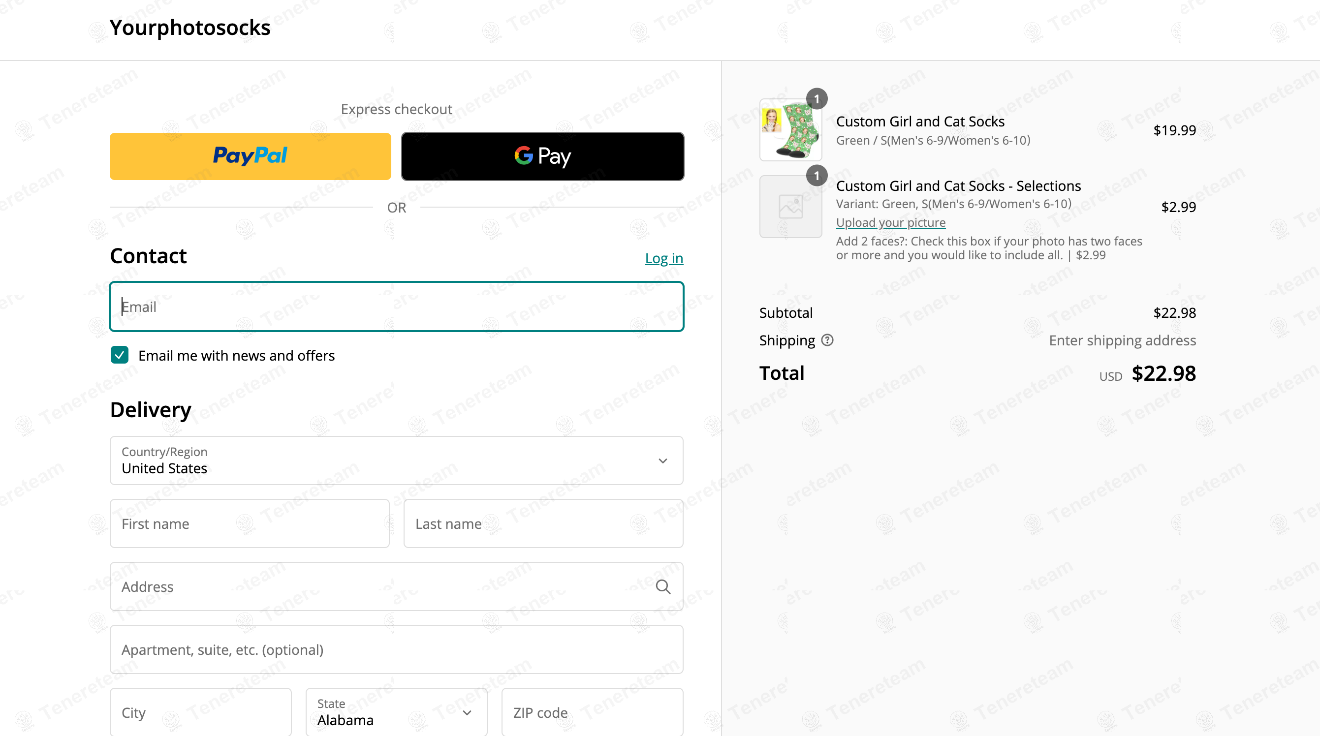Open the Country/Region dropdown
The image size is (1320, 736).
(396, 460)
